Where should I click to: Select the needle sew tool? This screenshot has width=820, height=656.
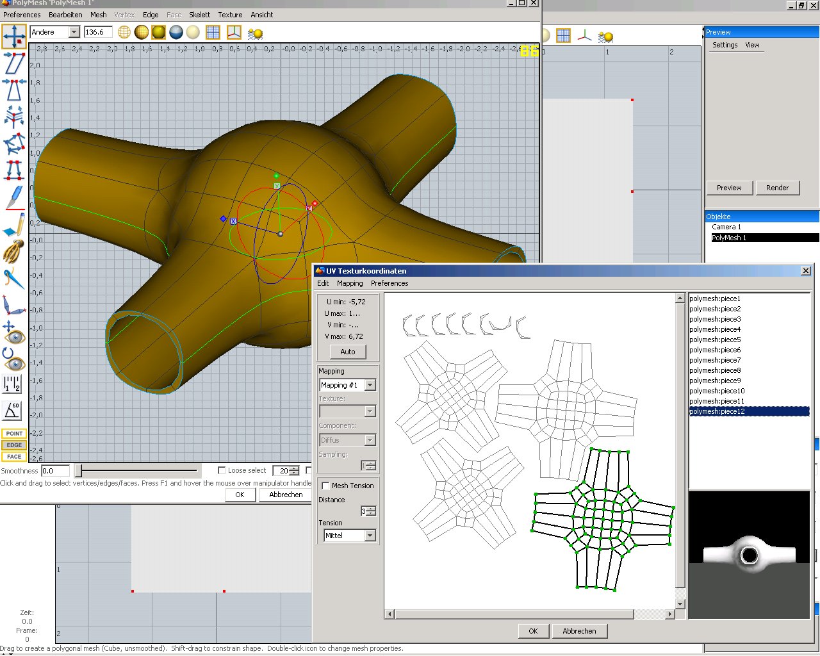tap(14, 278)
